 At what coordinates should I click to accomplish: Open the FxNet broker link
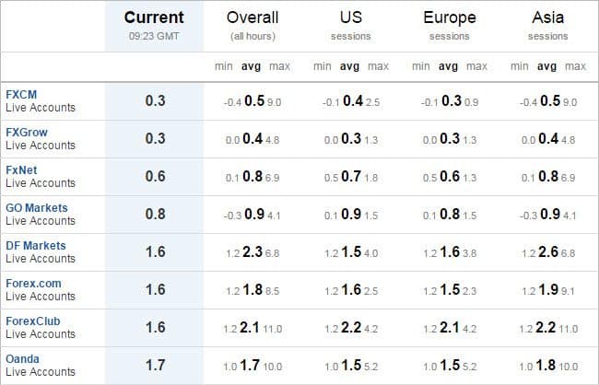[21, 170]
